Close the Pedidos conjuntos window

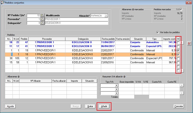click(x=188, y=3)
